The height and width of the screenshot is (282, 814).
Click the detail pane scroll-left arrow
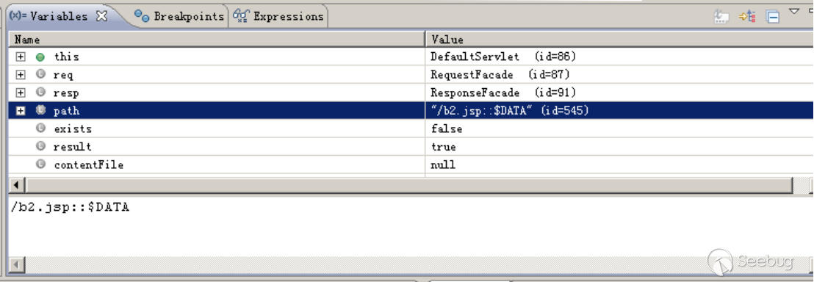17,265
